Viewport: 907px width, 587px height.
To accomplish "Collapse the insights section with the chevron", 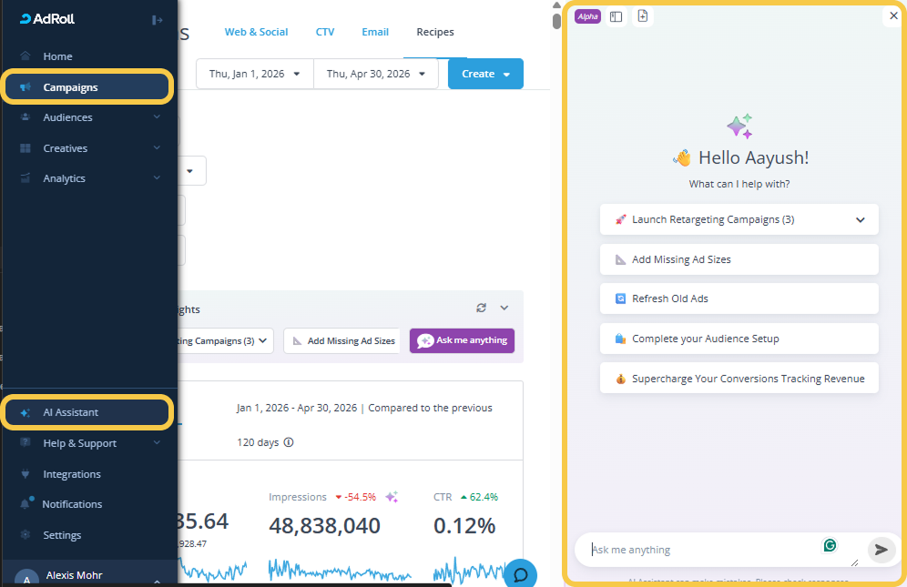I will [504, 308].
